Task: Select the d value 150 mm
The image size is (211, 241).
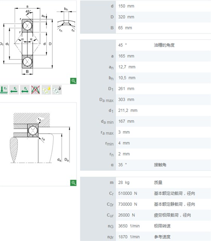Action: (126, 6)
